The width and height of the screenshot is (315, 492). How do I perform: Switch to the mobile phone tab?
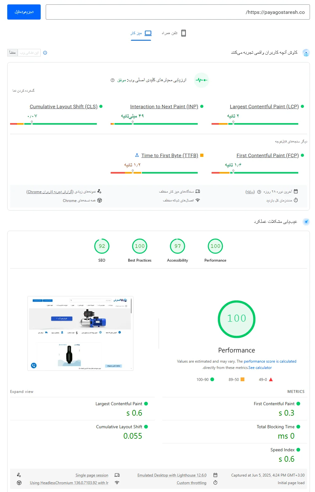tap(174, 33)
